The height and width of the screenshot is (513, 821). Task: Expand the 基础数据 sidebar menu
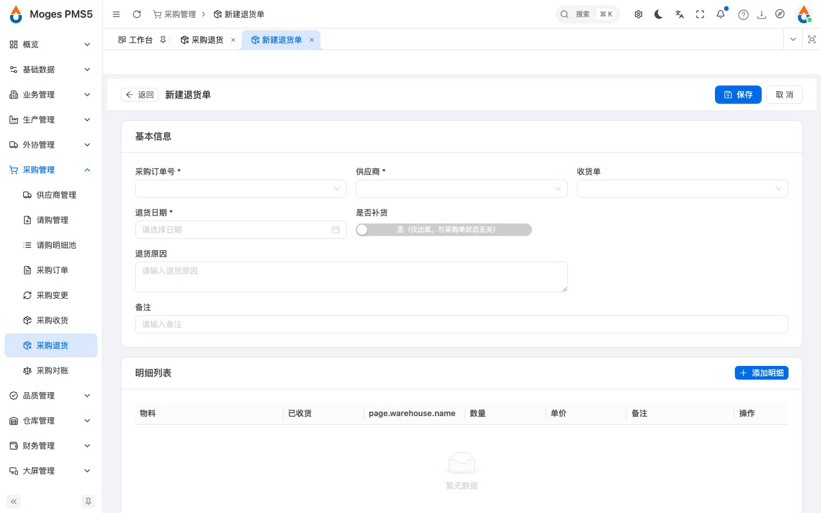tap(51, 70)
